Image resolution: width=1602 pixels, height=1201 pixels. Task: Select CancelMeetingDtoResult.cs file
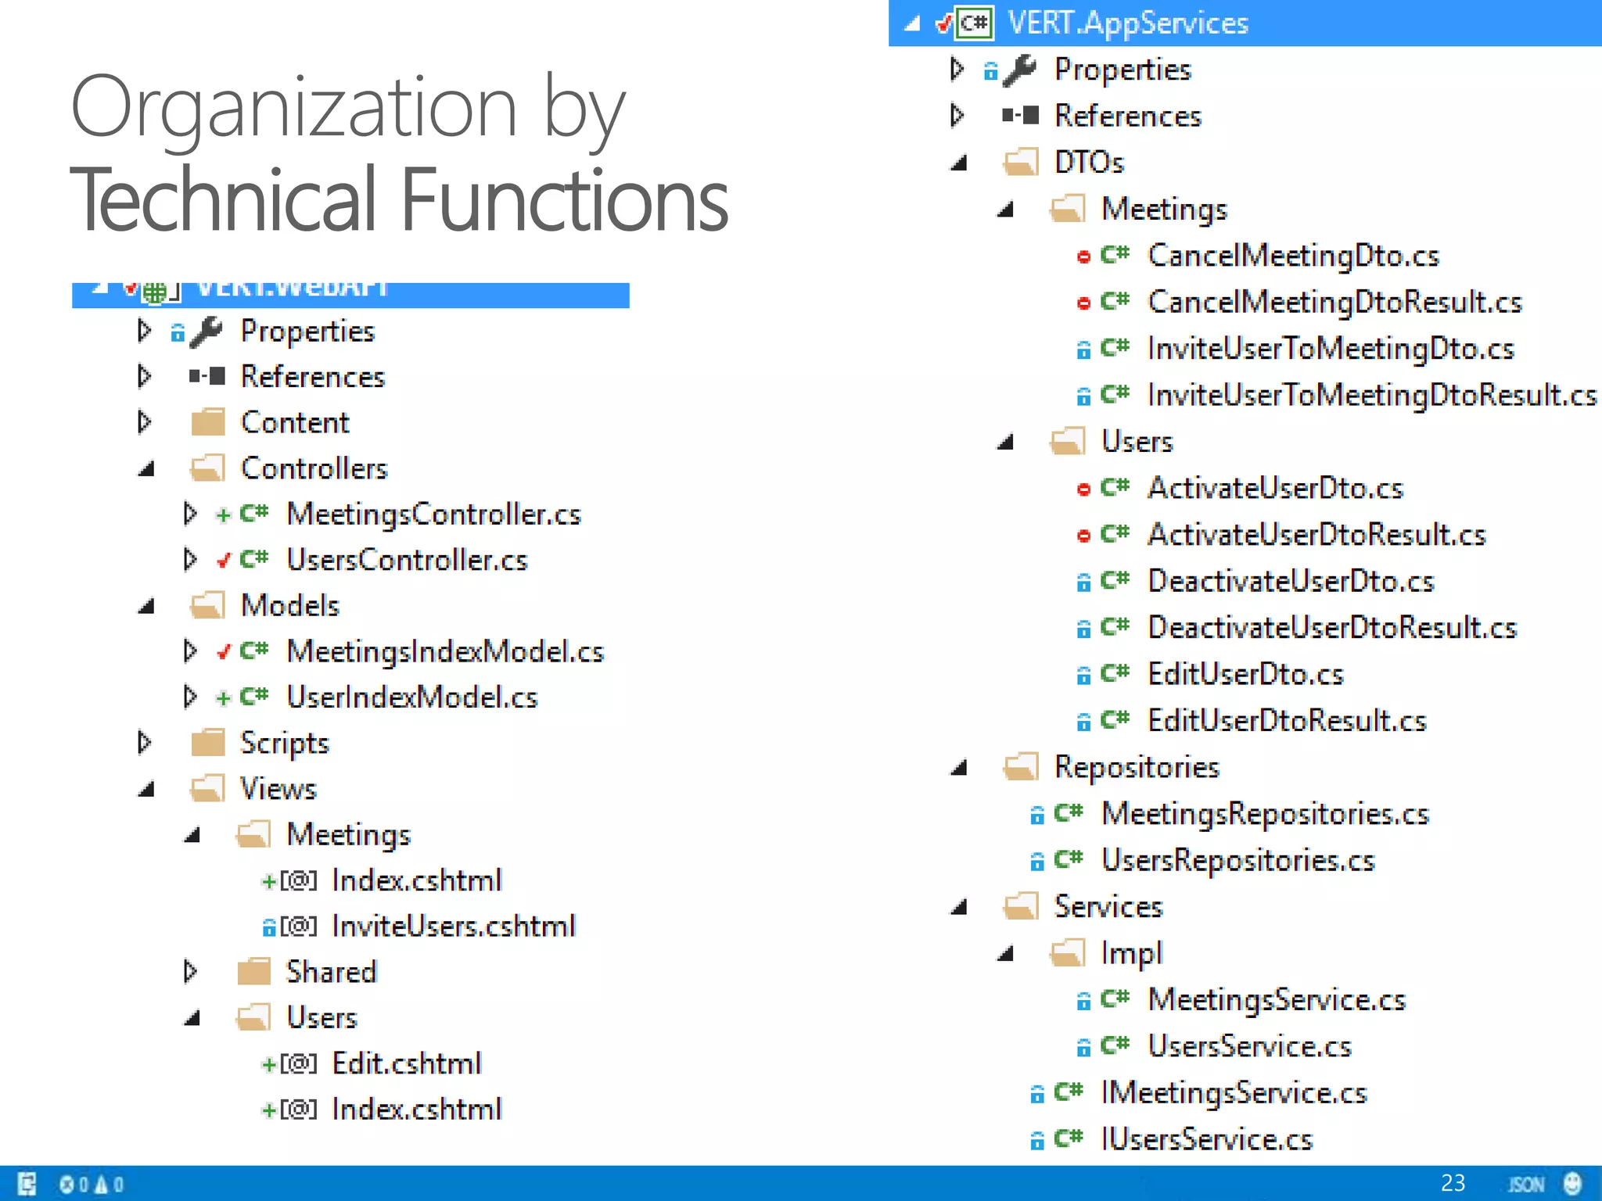pos(1334,302)
